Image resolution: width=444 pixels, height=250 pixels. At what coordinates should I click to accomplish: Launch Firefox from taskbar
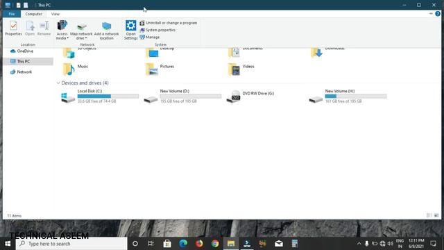tap(199, 244)
